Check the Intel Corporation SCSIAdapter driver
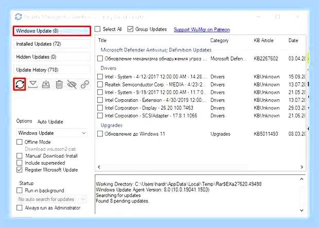This screenshot has width=319, height=228. [x=100, y=116]
